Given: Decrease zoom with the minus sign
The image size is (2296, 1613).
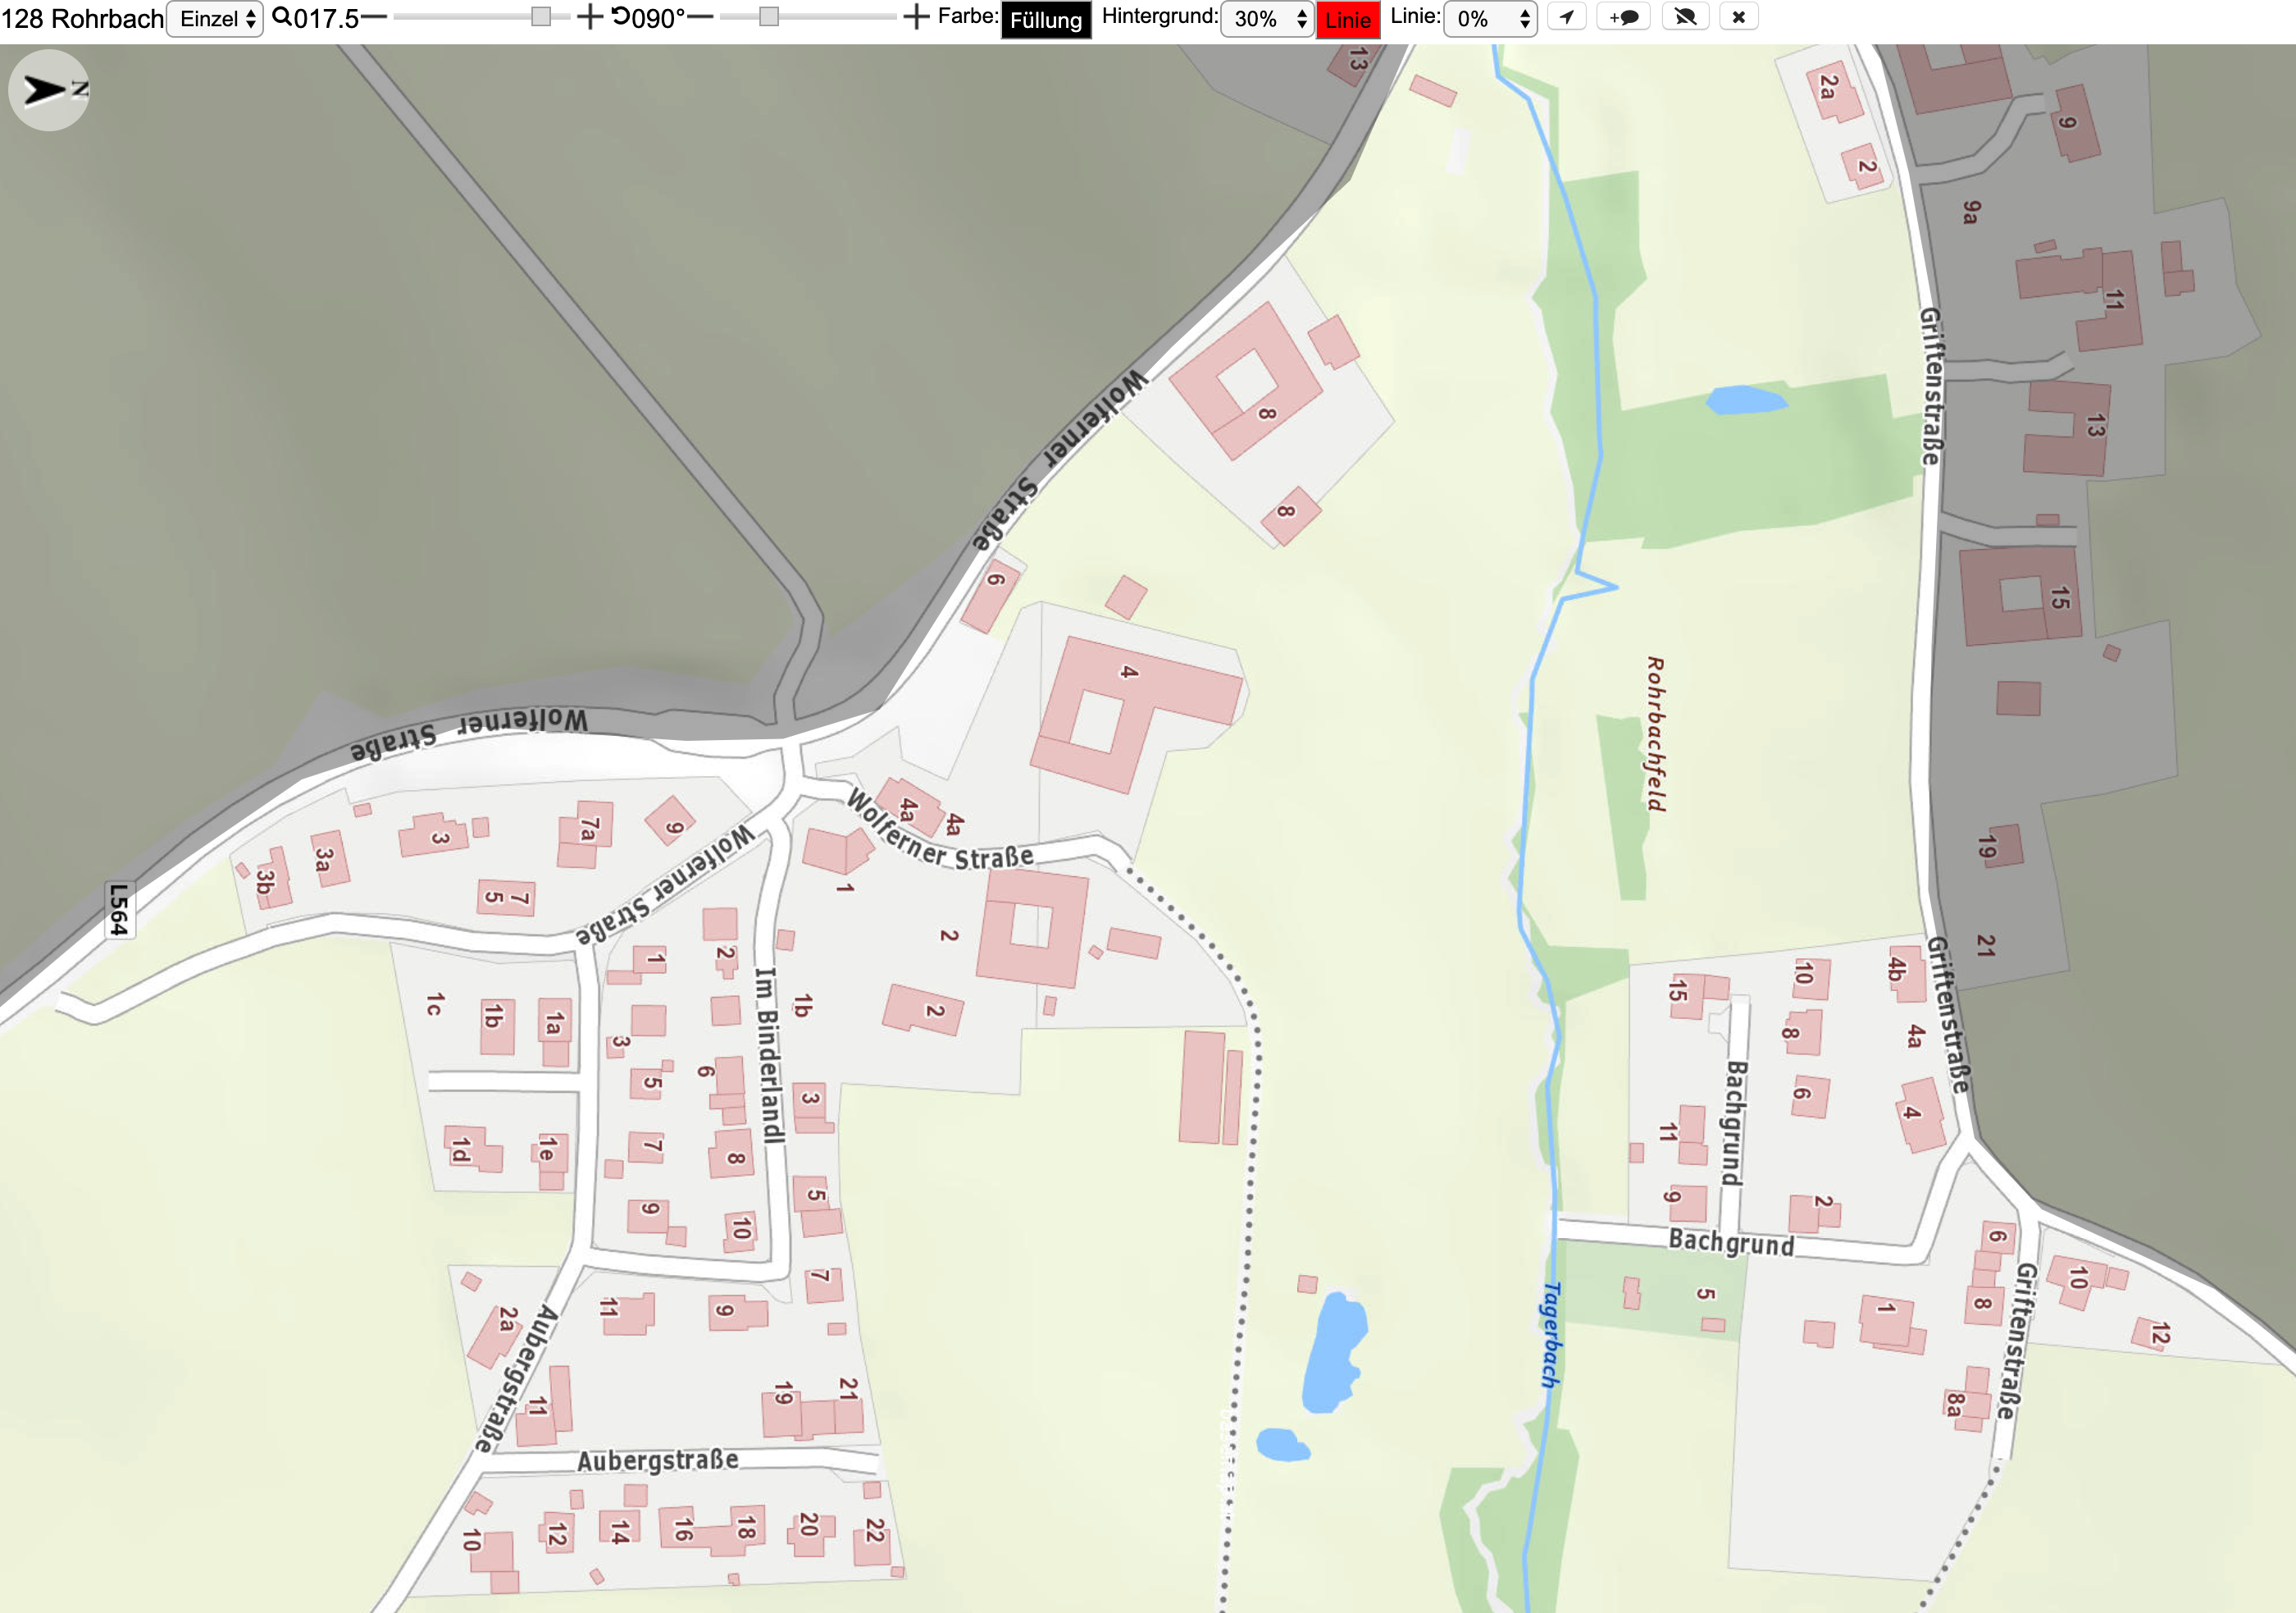Looking at the screenshot, I should (x=374, y=17).
